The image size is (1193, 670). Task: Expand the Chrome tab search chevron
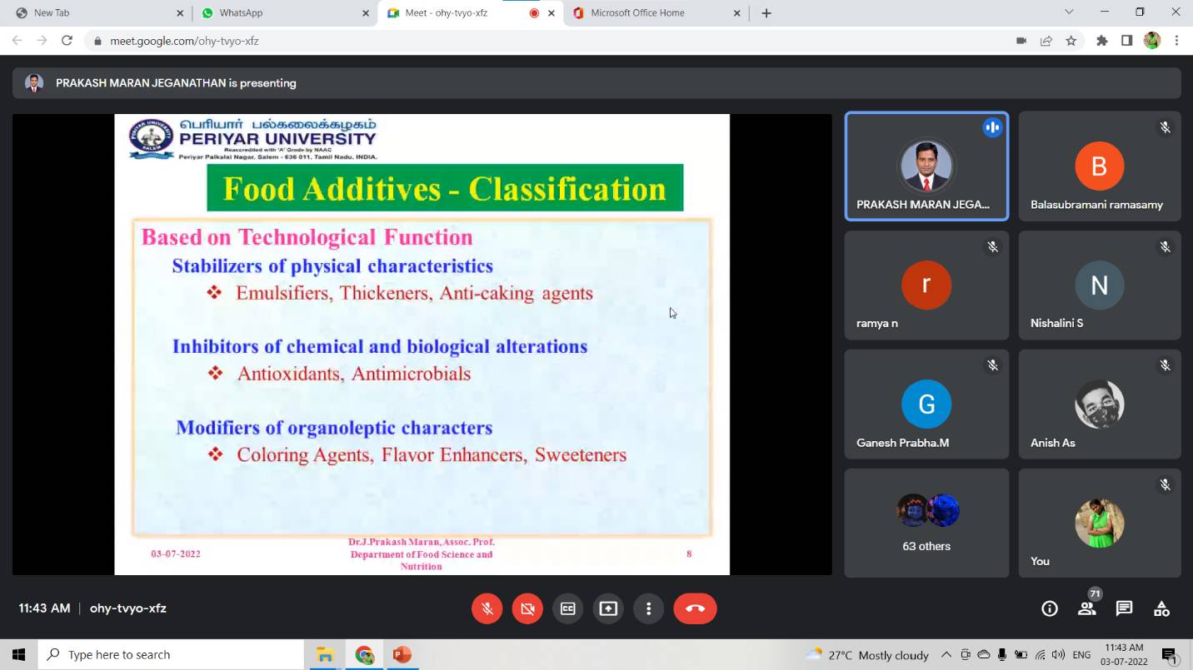(x=1069, y=12)
